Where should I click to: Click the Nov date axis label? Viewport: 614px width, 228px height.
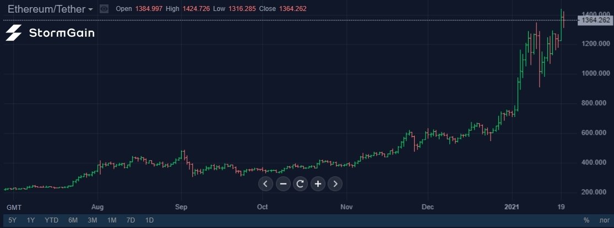(x=346, y=207)
